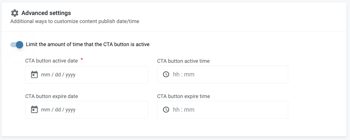Click clock icon in CTA active time
This screenshot has width=350, height=140.
pos(166,74)
